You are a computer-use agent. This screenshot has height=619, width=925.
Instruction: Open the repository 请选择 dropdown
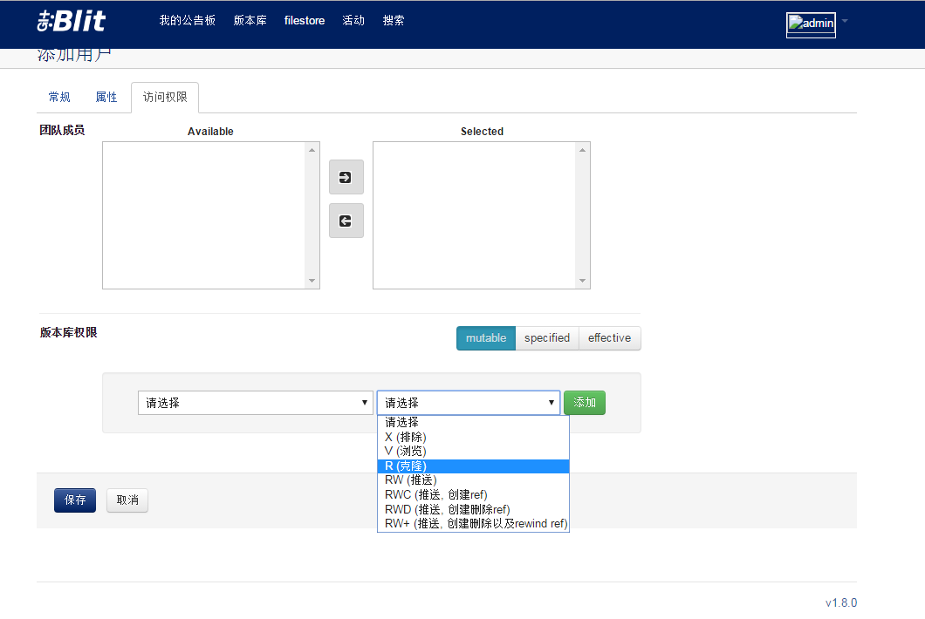coord(256,403)
